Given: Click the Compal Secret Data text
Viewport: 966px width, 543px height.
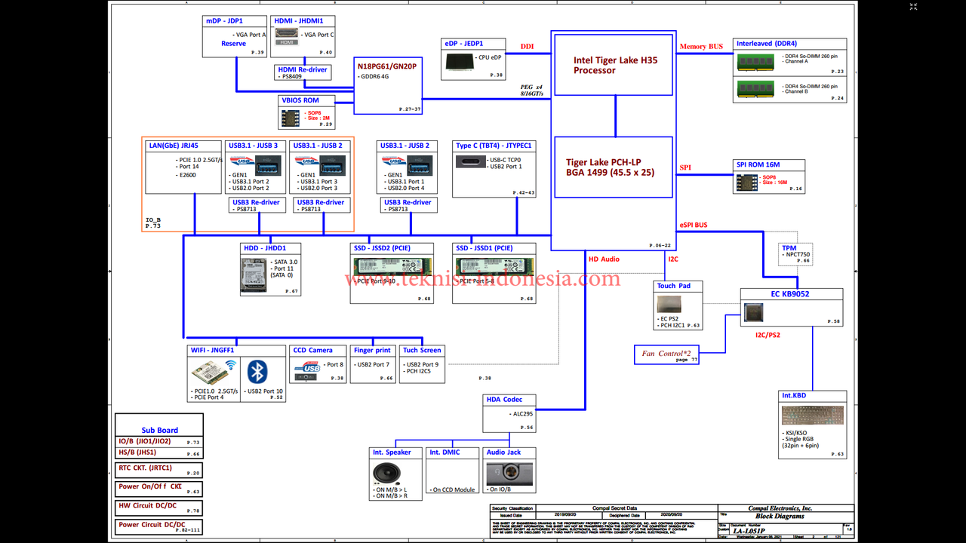Looking at the screenshot, I should coord(614,508).
